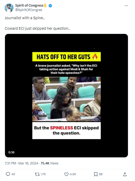This screenshot has height=181, width=135.
Task: Click the 4.5K likes count
Action: (73, 174)
